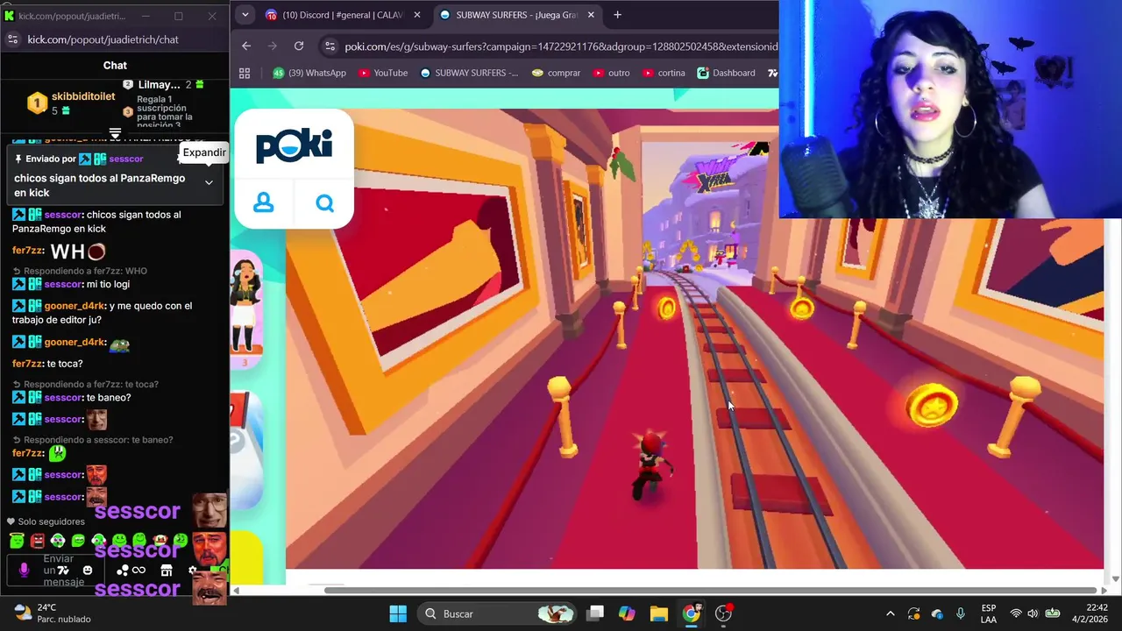
Task: Open the weather widget showing 24°C
Action: click(53, 613)
